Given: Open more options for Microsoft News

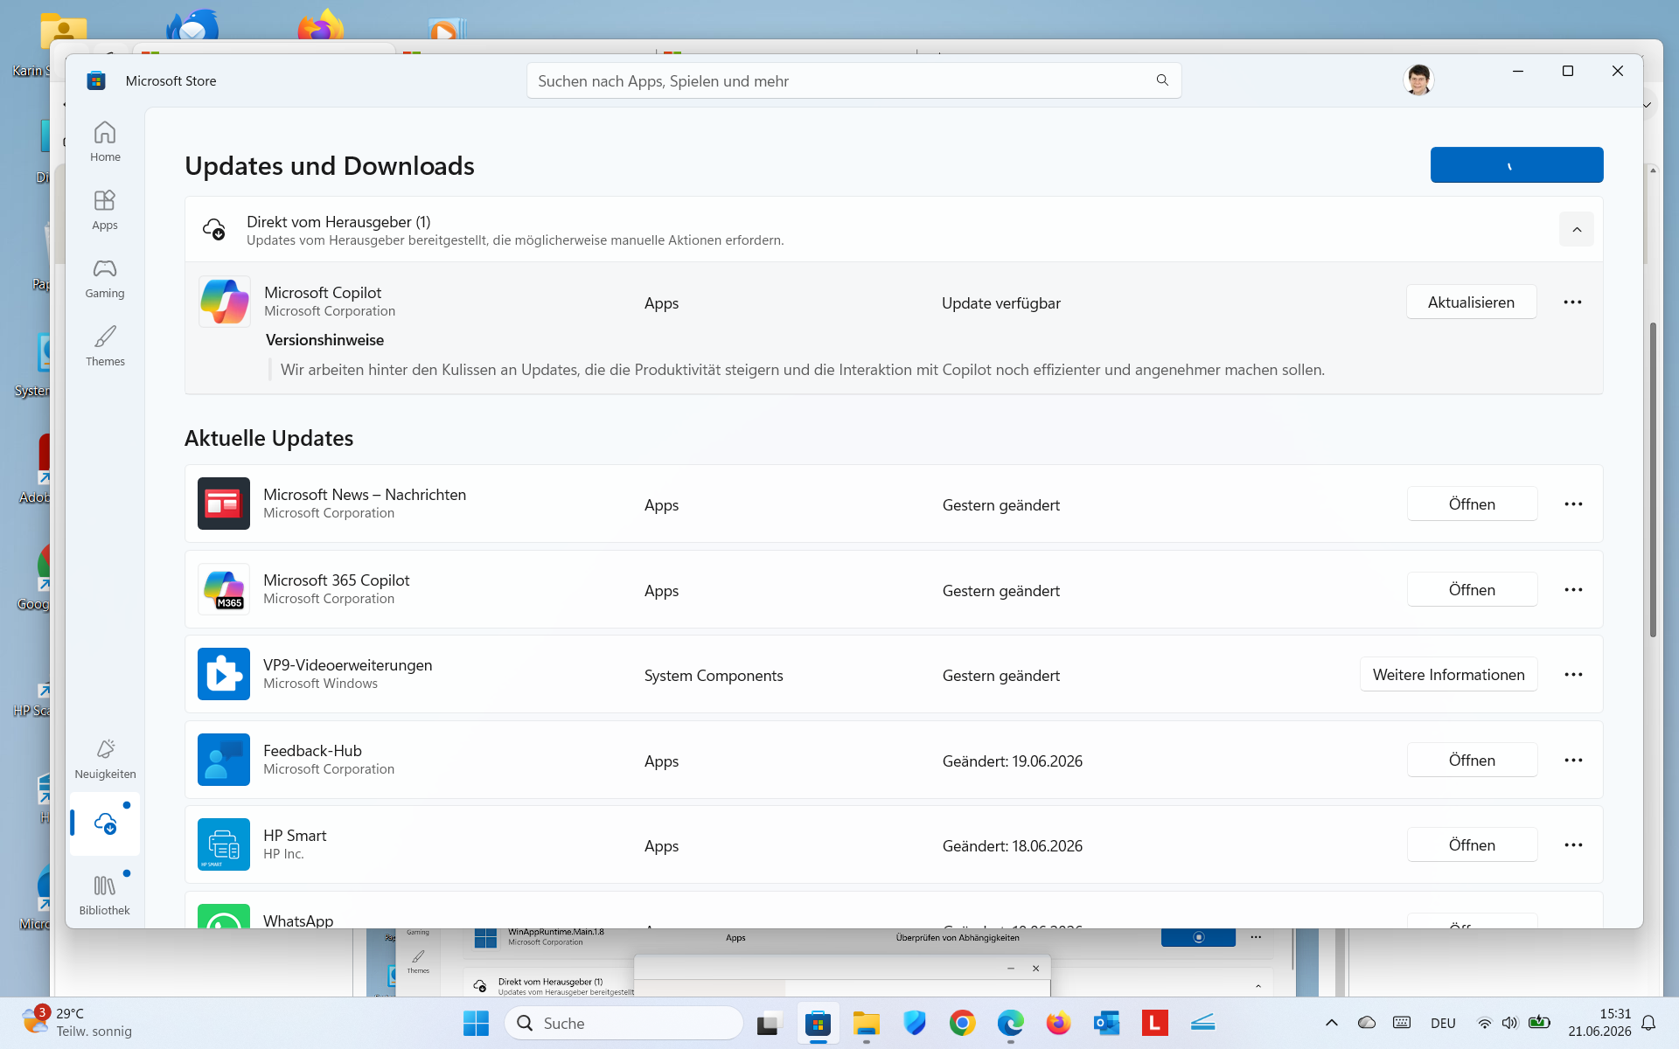Looking at the screenshot, I should tap(1573, 504).
